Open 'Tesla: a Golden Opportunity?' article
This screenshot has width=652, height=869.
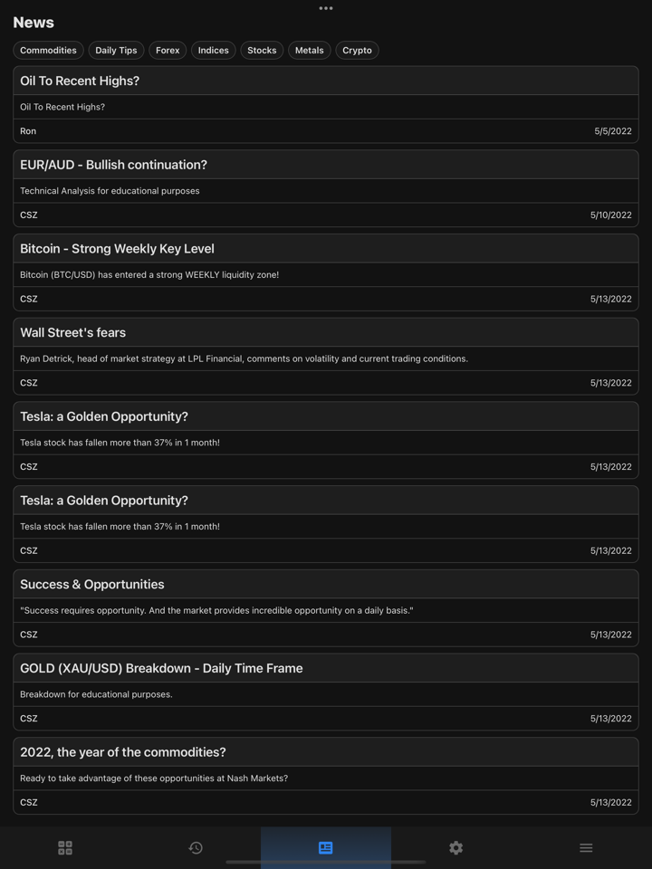(326, 440)
